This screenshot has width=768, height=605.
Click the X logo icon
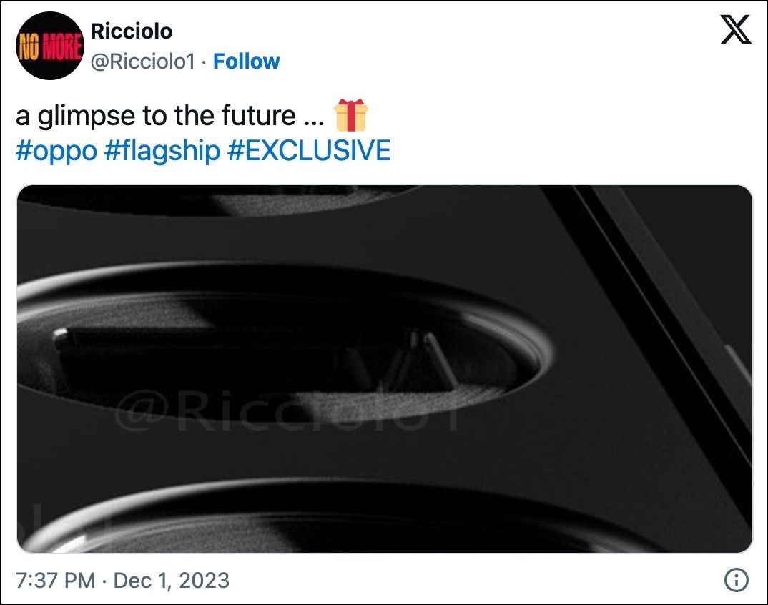tap(736, 29)
